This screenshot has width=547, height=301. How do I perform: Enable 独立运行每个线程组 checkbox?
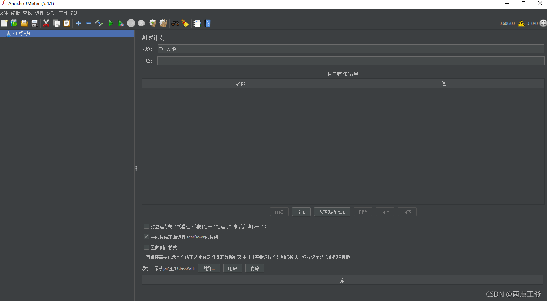click(x=146, y=226)
